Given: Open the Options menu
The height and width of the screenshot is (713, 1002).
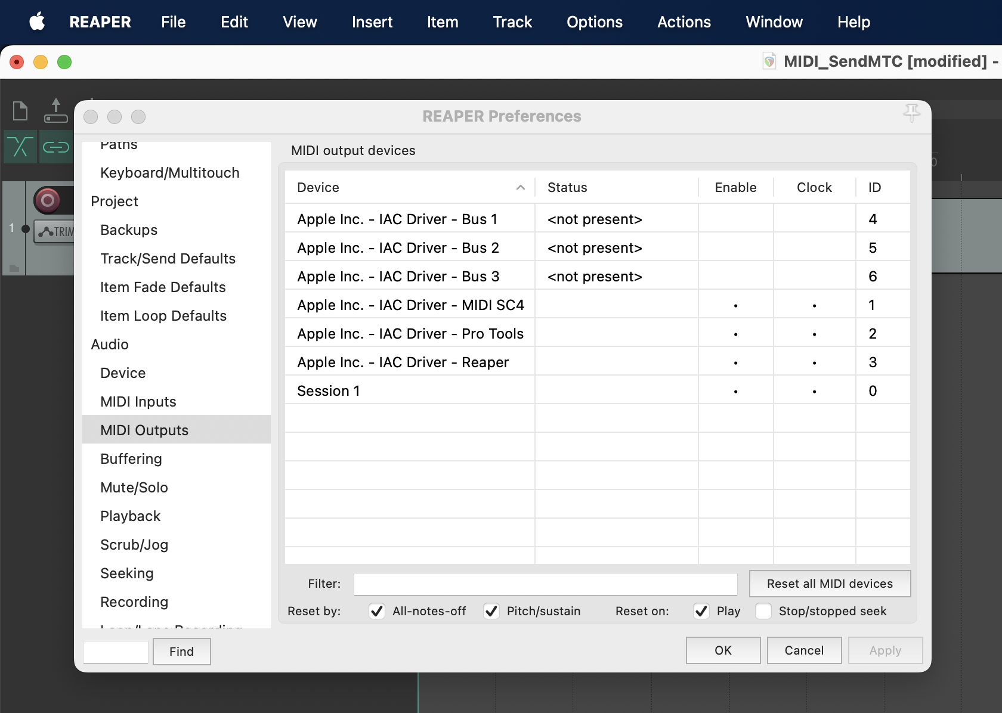Looking at the screenshot, I should coord(594,22).
